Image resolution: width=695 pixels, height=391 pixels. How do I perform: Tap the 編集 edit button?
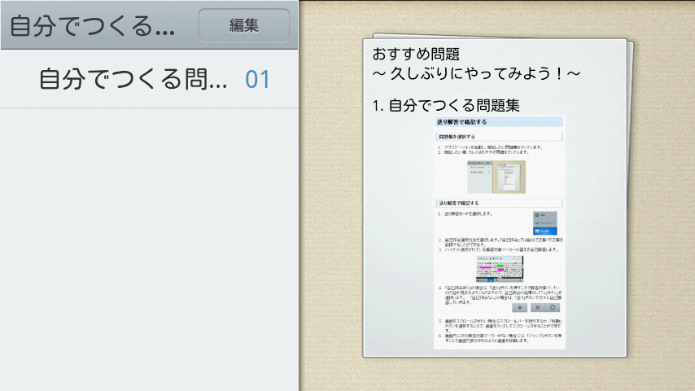(244, 25)
